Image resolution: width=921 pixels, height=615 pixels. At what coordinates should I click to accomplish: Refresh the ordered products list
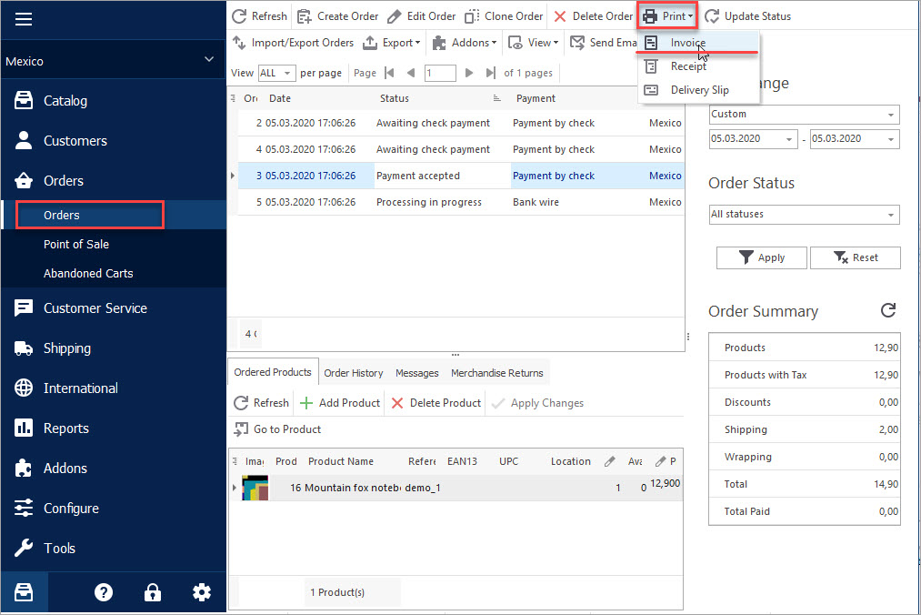coord(261,403)
